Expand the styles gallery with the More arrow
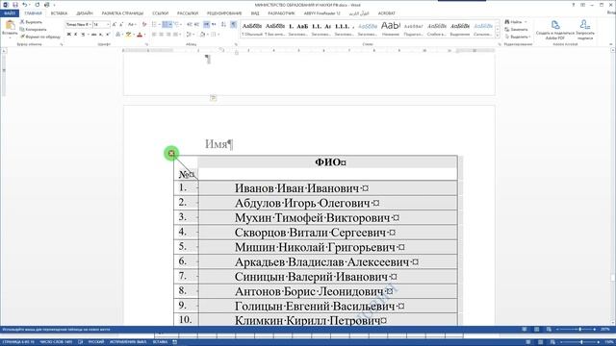 pos(498,36)
